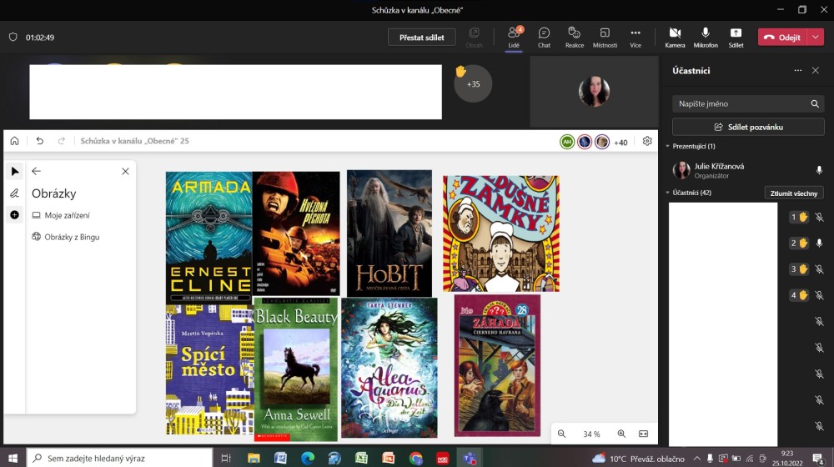This screenshot has height=467, width=834.
Task: Click raised hand number 4
Action: (798, 295)
